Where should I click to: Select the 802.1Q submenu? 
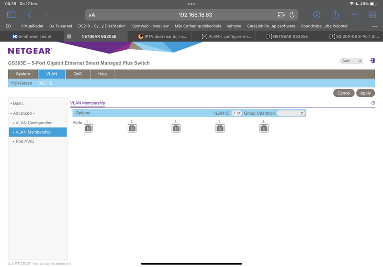(45, 83)
